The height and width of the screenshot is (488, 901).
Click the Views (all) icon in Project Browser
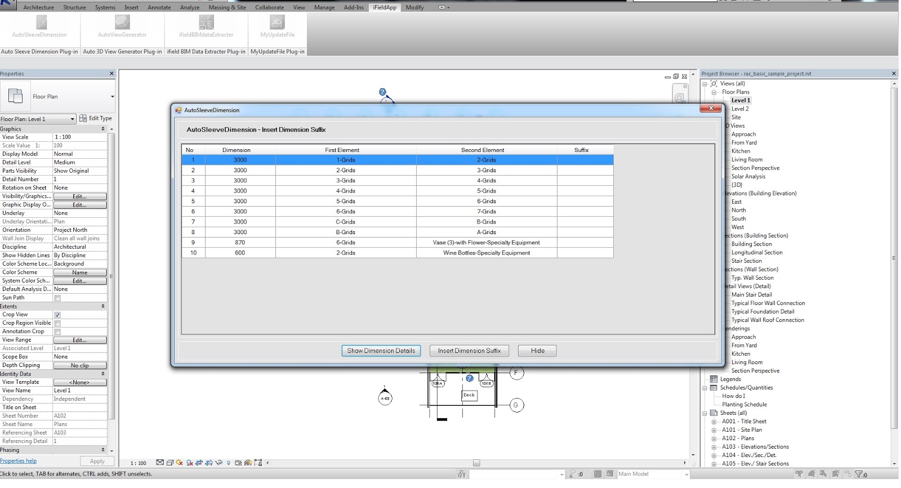coord(713,83)
